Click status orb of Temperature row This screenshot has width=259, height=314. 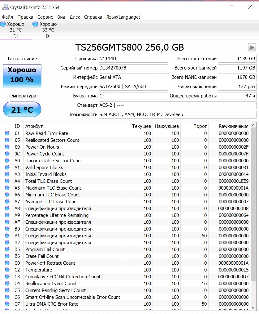[x=7, y=270]
